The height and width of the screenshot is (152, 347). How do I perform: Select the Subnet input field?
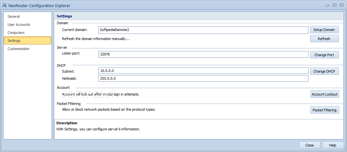tap(203, 71)
